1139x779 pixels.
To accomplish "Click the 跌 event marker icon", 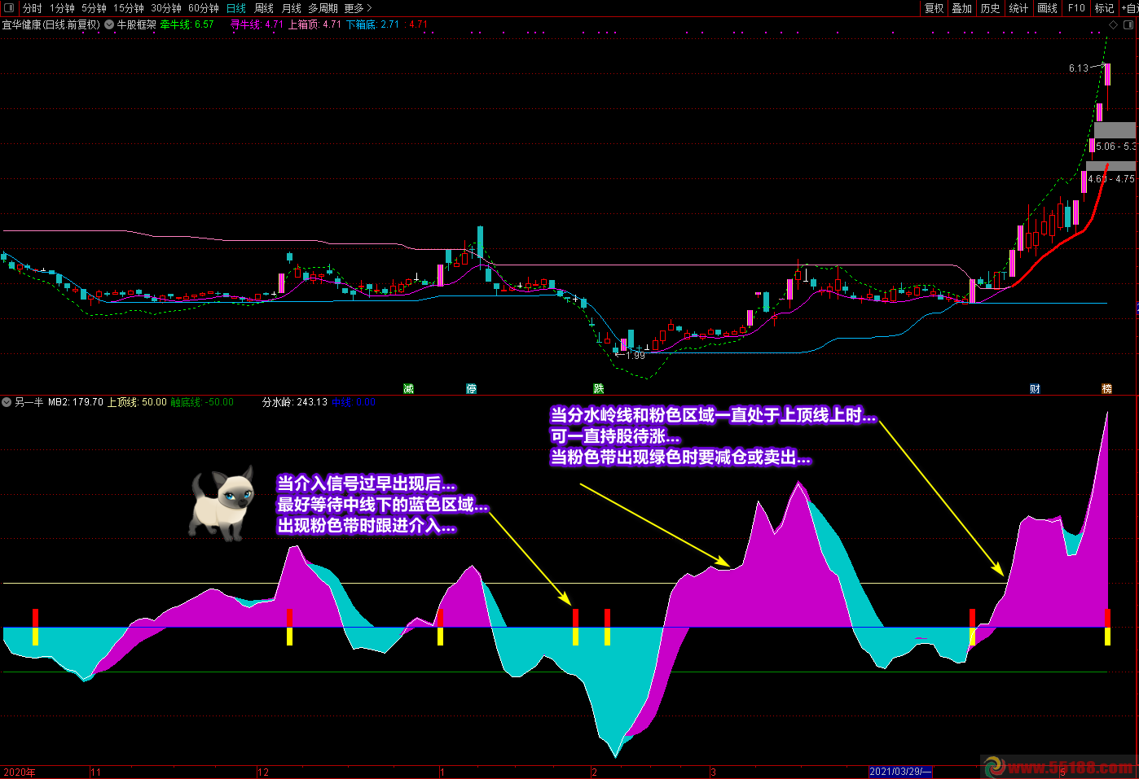I will click(599, 389).
